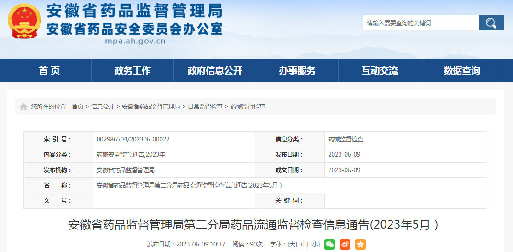Image resolution: width=513 pixels, height=252 pixels.
Task: Click the 名称 row title text
Action: pos(189,185)
